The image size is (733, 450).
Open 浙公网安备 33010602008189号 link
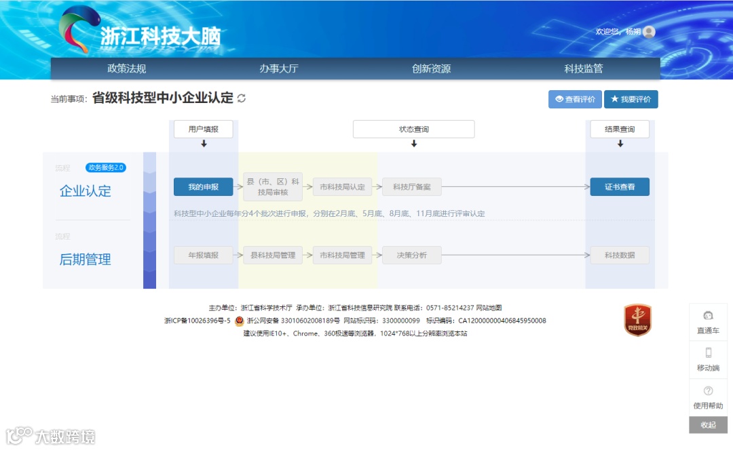(293, 321)
